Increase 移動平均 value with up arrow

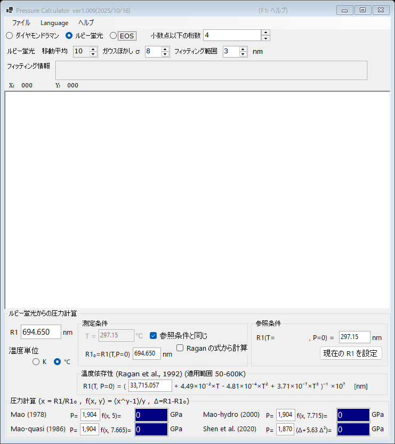(93, 49)
